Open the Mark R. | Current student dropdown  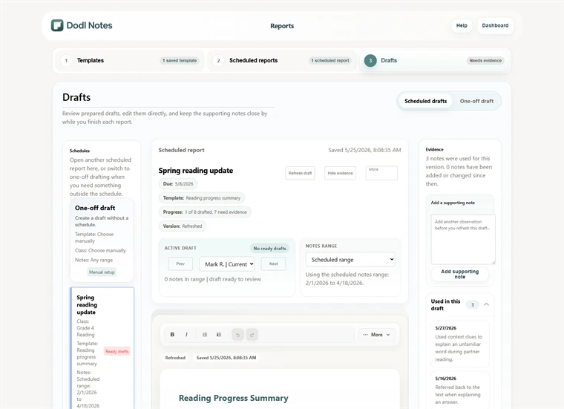click(227, 264)
